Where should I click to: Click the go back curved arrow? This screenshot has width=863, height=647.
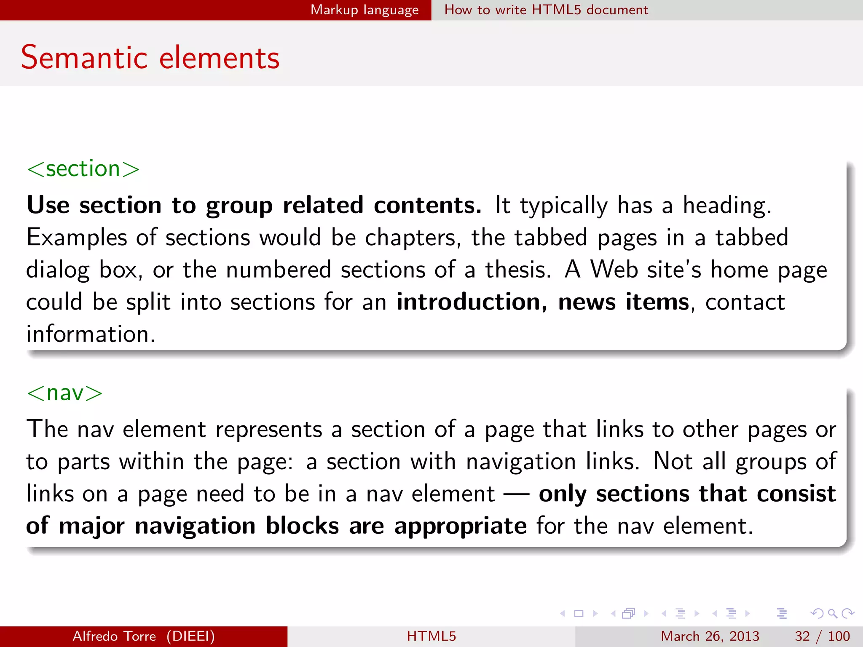[817, 614]
